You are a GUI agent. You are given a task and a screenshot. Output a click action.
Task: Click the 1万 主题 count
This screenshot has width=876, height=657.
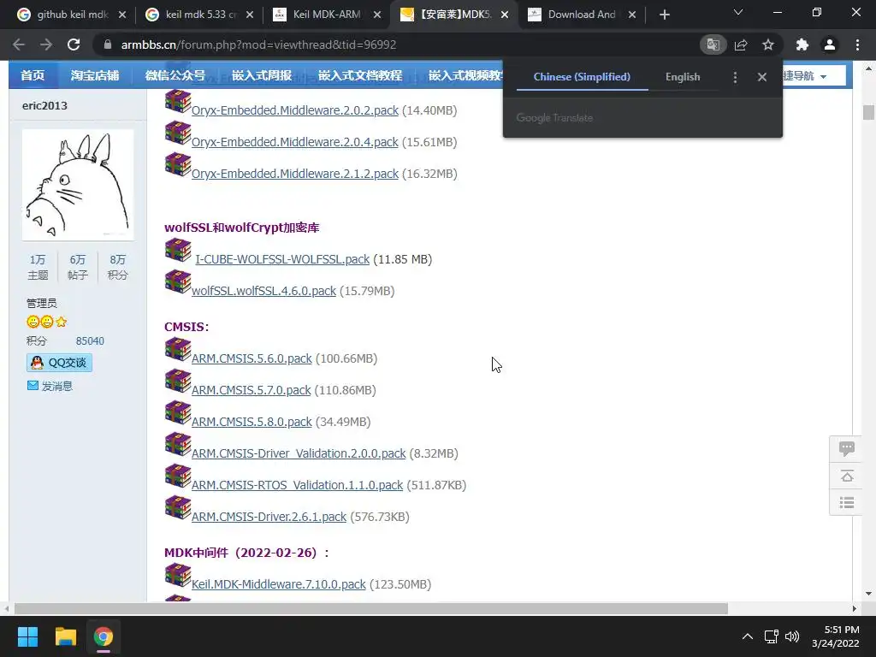(x=38, y=267)
